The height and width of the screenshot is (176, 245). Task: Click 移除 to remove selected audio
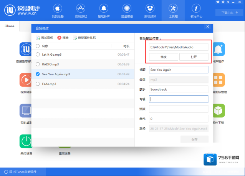click(x=63, y=38)
